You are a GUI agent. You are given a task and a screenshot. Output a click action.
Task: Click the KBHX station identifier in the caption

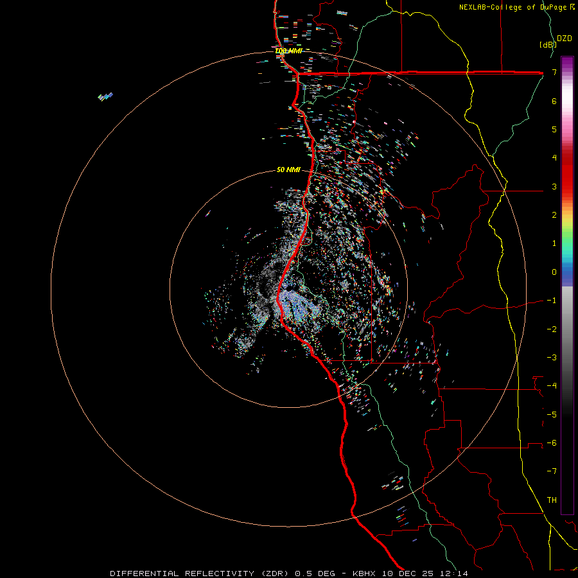[364, 574]
